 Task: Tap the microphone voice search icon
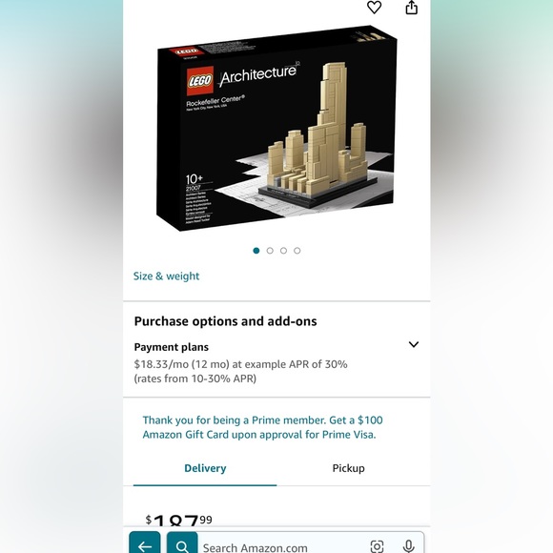tap(408, 546)
